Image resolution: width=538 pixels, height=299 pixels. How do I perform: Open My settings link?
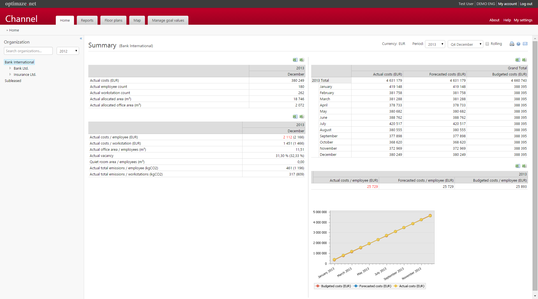point(523,20)
